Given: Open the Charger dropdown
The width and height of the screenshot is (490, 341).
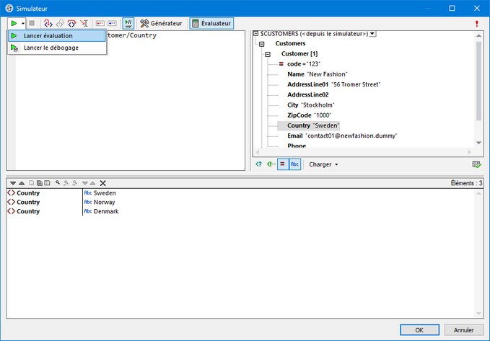Looking at the screenshot, I should pyautogui.click(x=323, y=164).
